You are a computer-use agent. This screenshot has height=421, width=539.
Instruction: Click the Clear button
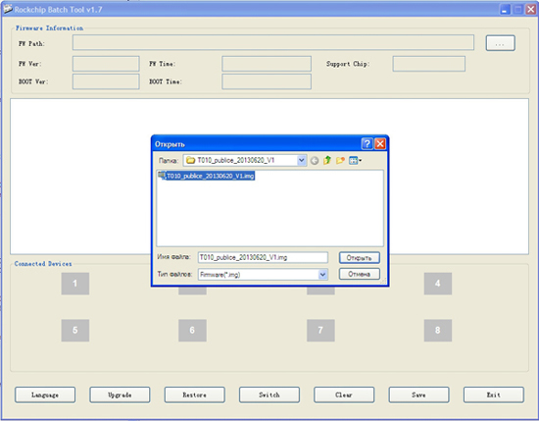[344, 395]
